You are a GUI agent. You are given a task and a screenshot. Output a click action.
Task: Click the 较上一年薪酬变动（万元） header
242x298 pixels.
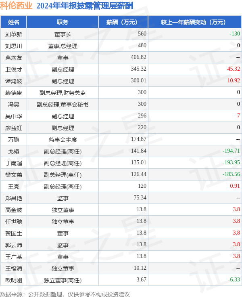[x=195, y=22]
